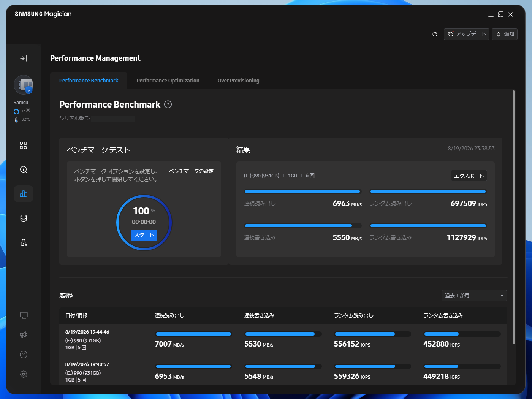Open the Performance Management bar chart icon
This screenshot has width=532, height=399.
(24, 194)
